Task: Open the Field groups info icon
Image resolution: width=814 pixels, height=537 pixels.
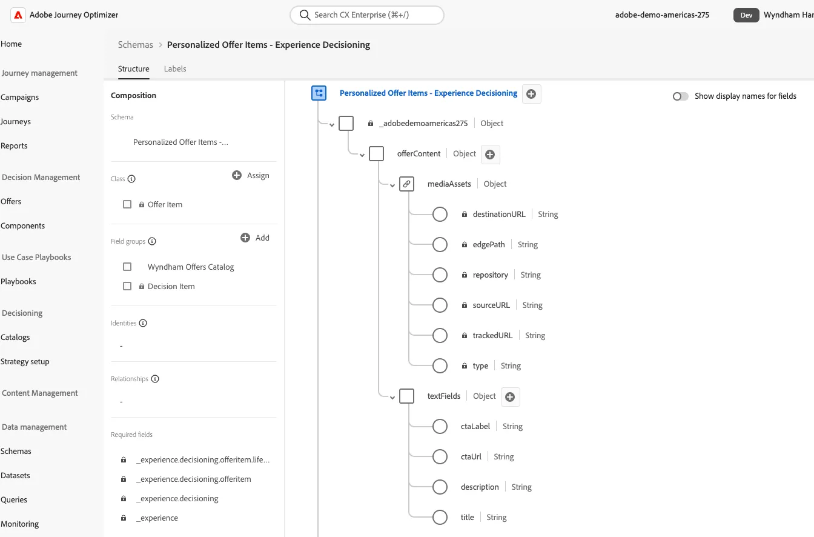Action: (152, 241)
